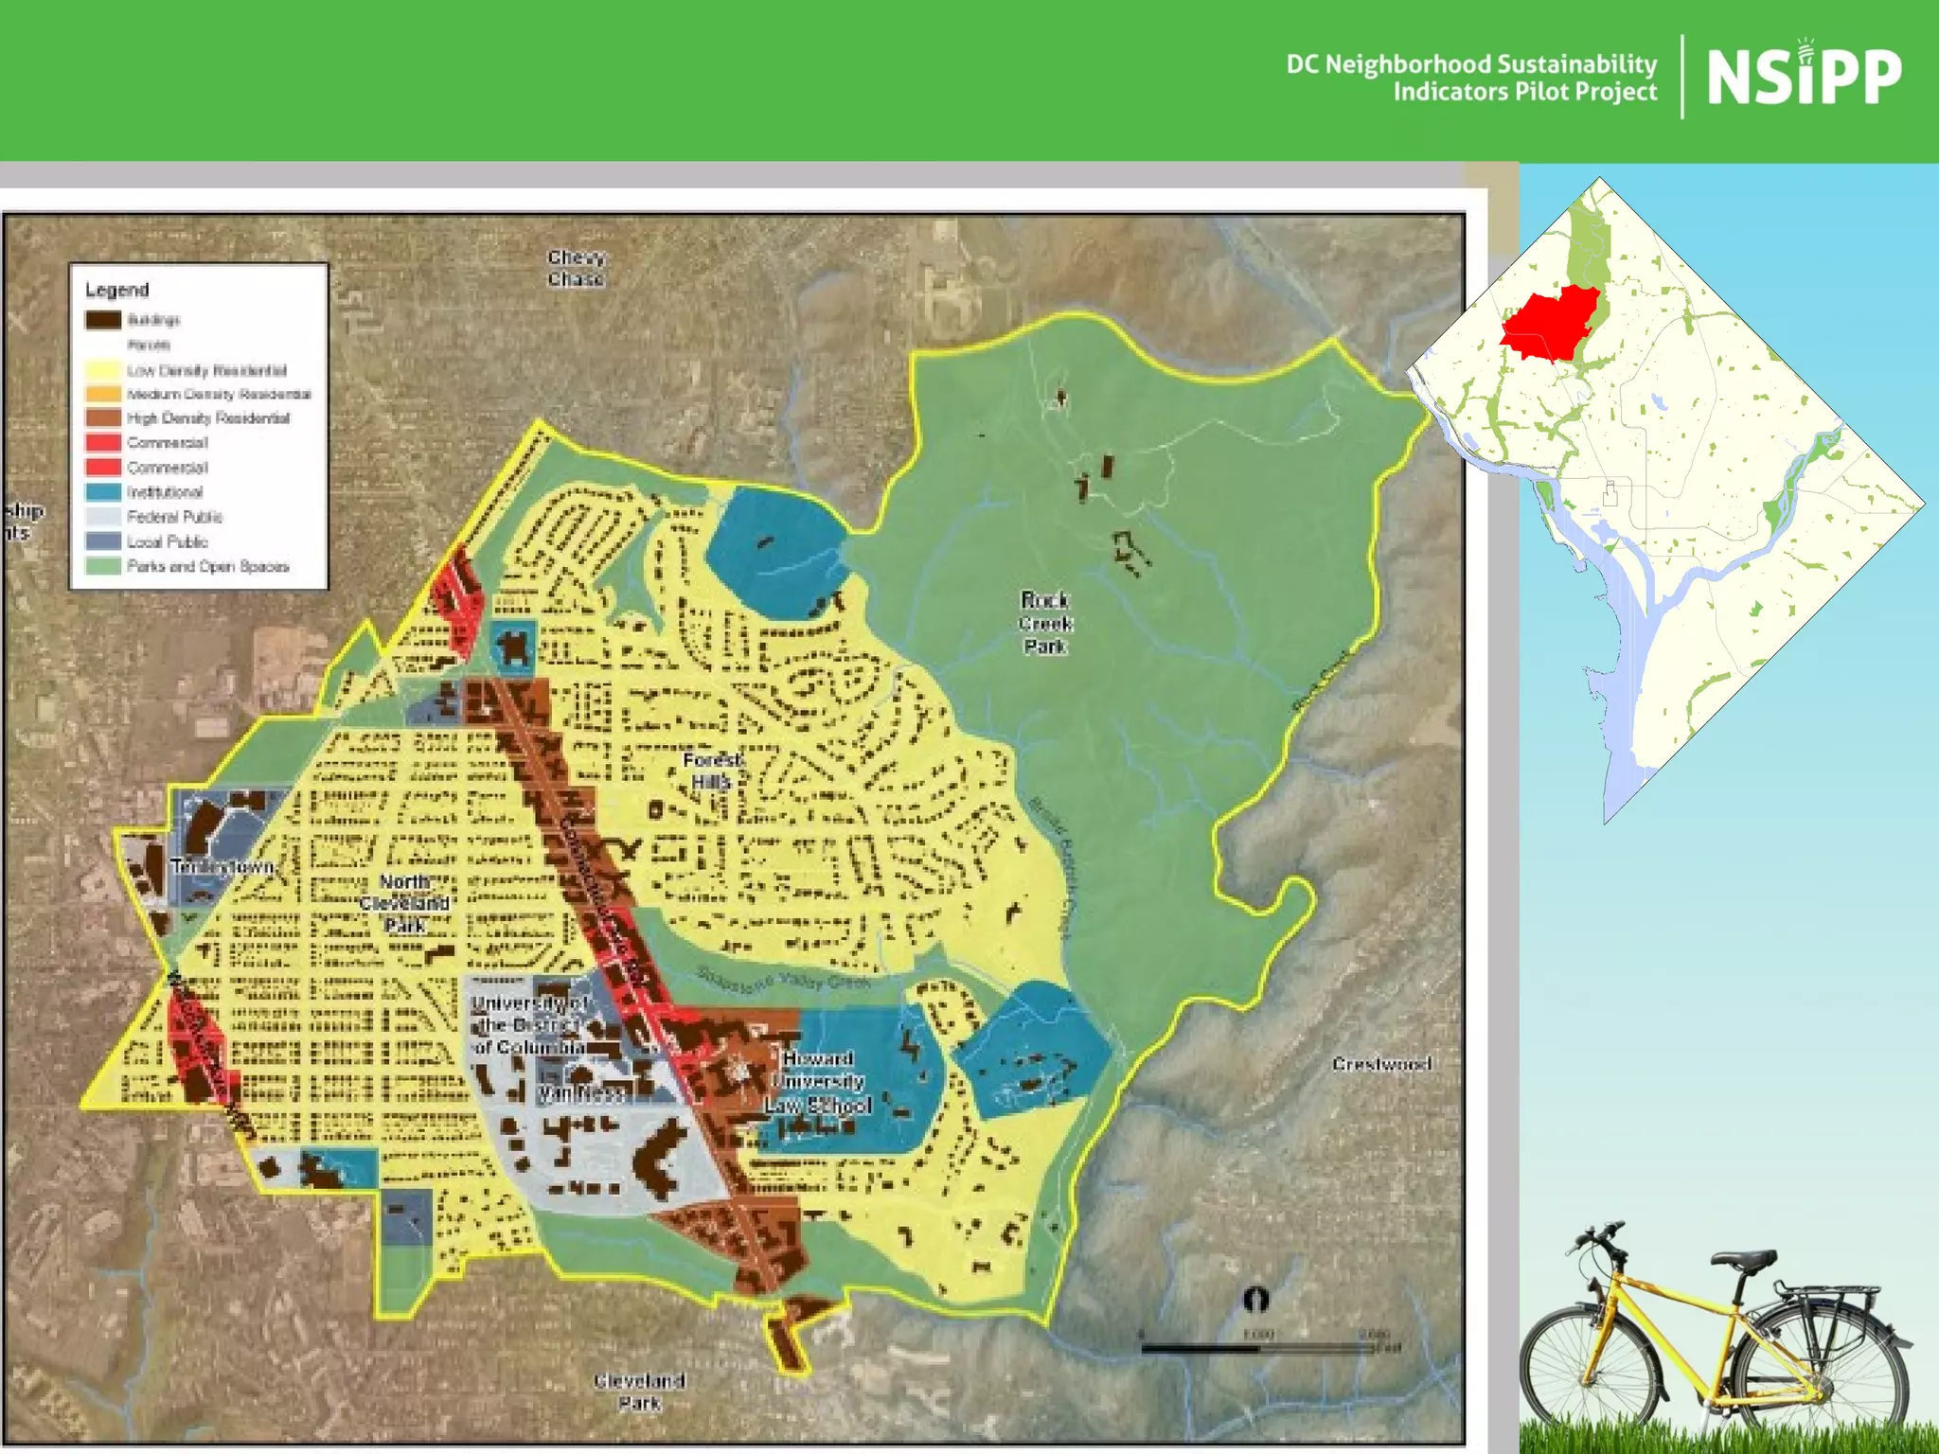Click Howard University Law School label
Viewport: 1939px width, 1454px height.
819,1081
